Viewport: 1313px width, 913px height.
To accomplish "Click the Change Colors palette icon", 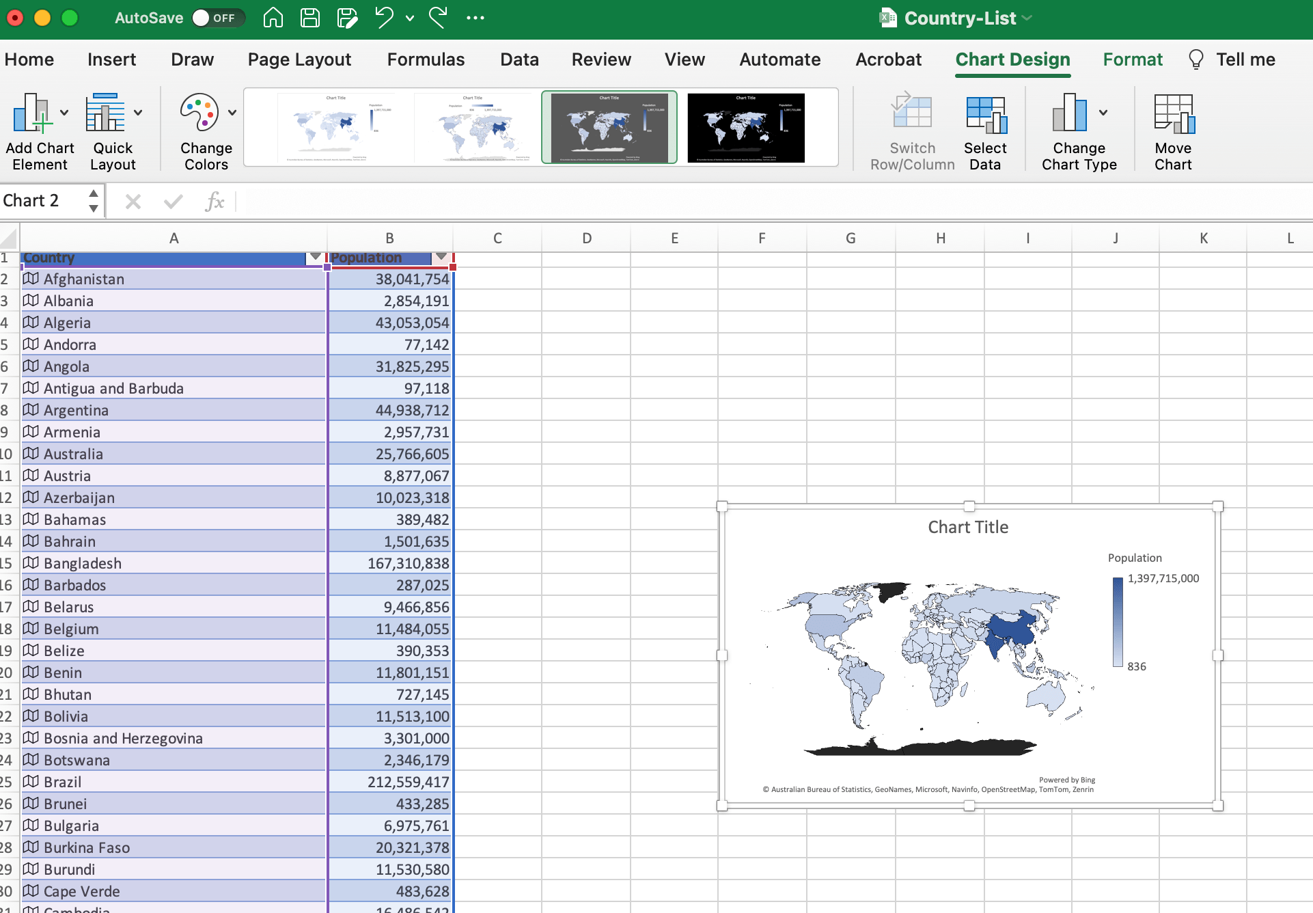I will (x=199, y=113).
